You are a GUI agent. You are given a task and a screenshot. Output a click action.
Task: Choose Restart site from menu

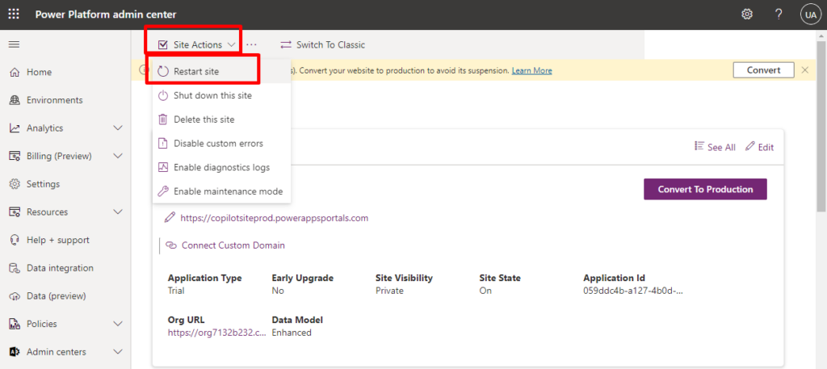221,72
